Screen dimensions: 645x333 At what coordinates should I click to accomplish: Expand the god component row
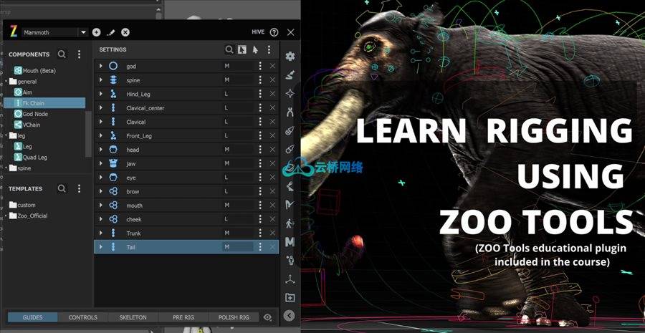pos(101,66)
